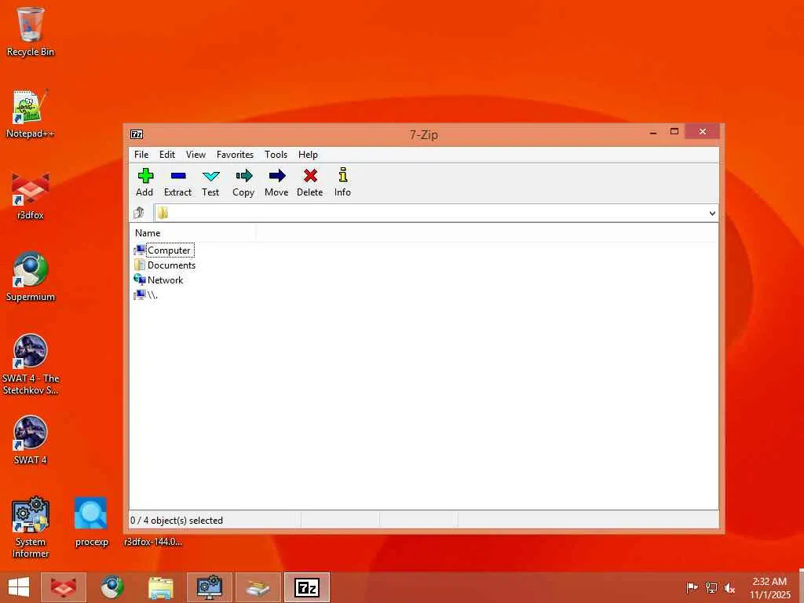
Task: Sort the list by the Name column header
Action: click(192, 232)
